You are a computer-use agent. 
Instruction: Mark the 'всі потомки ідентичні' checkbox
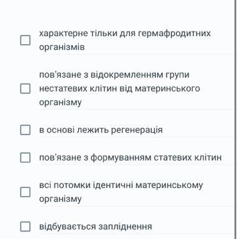click(25, 192)
